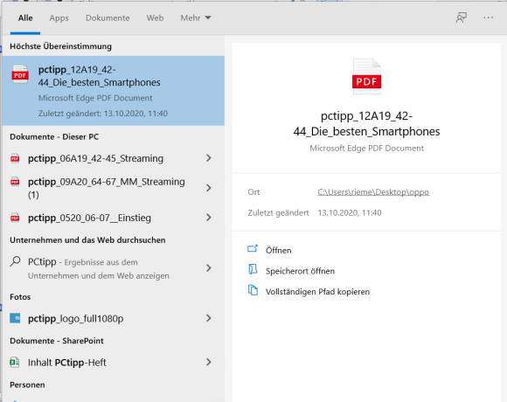The image size is (507, 402).
Task: Select top match pctipp_12A19_42-44_Die_besten_Smartphones
Action: coord(114,91)
